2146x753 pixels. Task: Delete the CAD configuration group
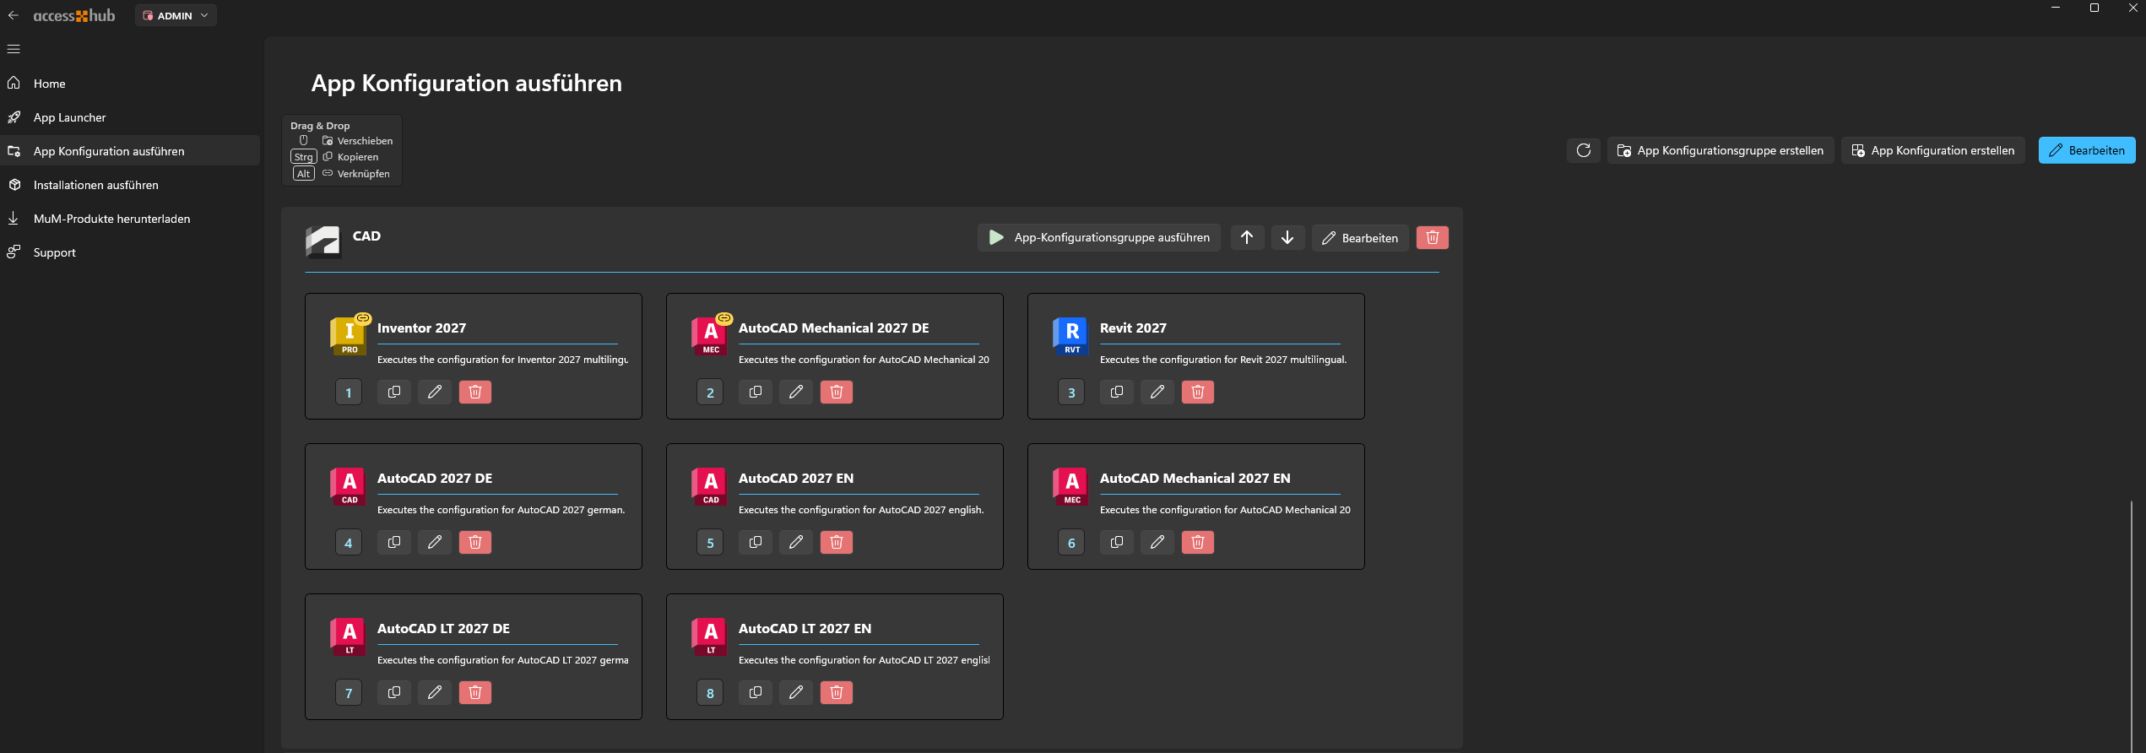[1433, 238]
